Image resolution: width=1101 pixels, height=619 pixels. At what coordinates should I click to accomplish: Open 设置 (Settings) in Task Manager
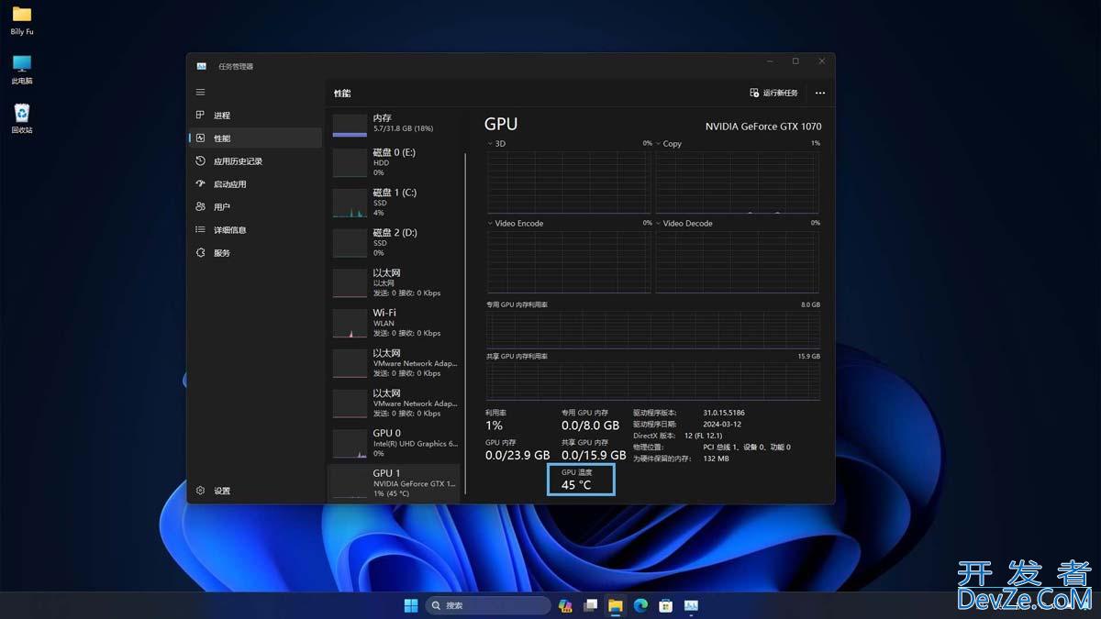pyautogui.click(x=256, y=491)
